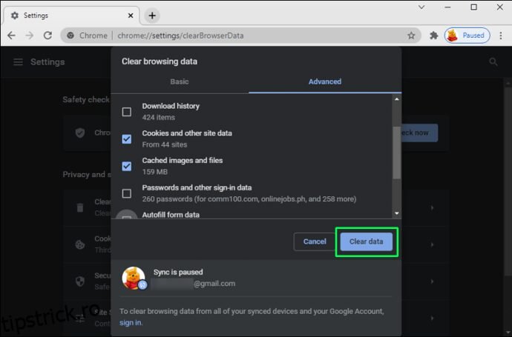Select the Advanced tab
The height and width of the screenshot is (337, 512).
tap(325, 81)
